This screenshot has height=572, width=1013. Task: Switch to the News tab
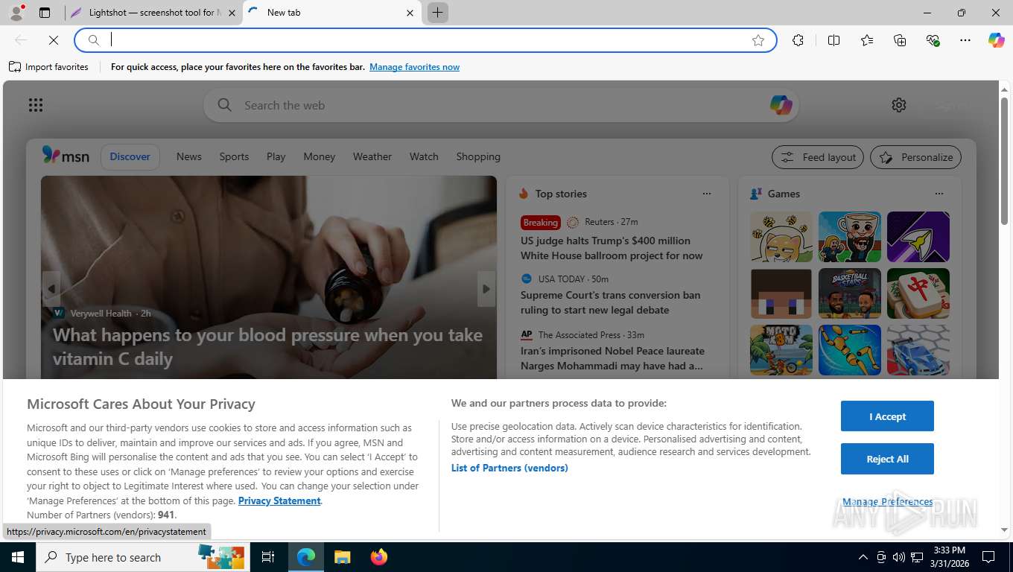pos(189,156)
